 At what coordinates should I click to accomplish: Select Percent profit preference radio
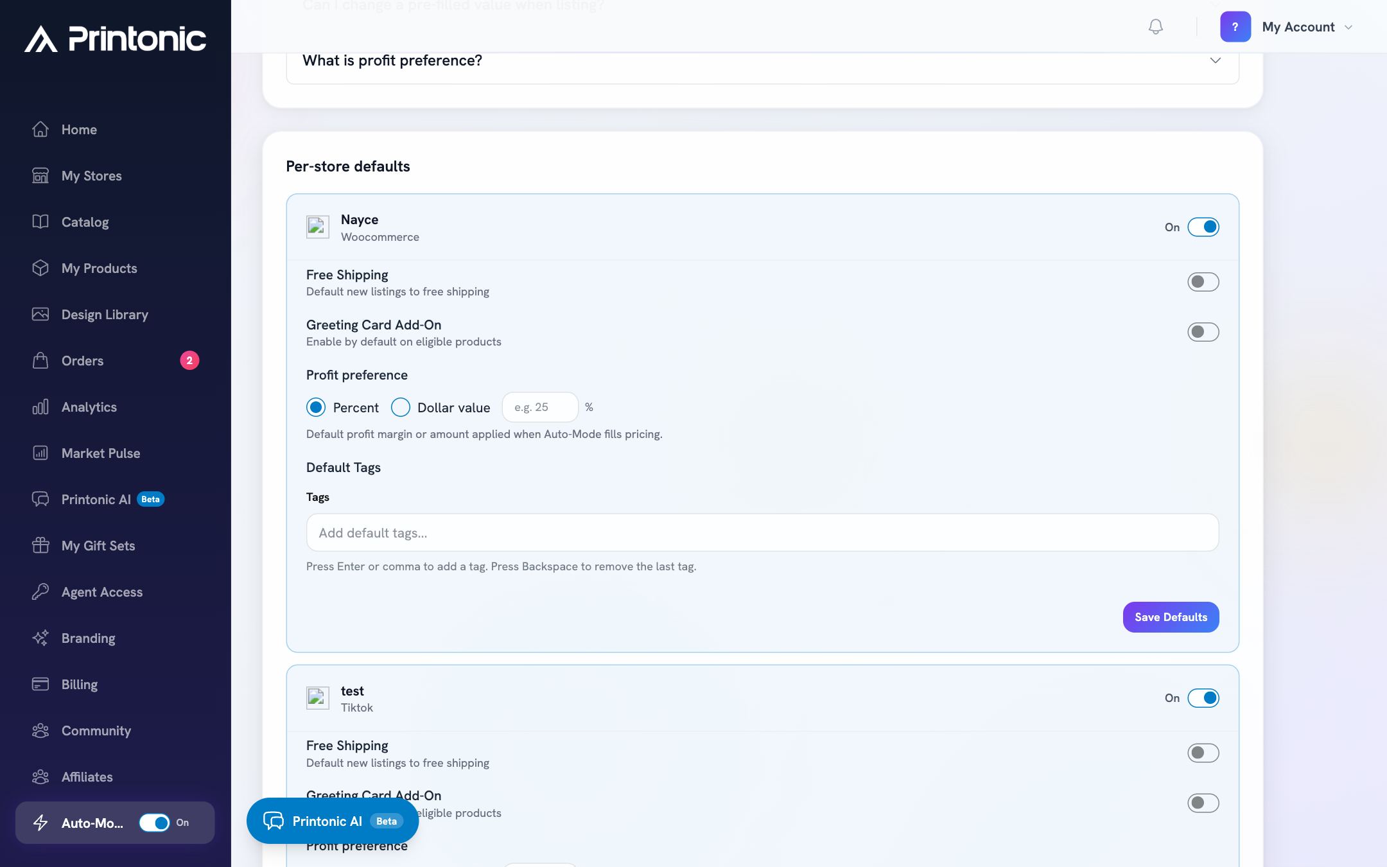316,407
